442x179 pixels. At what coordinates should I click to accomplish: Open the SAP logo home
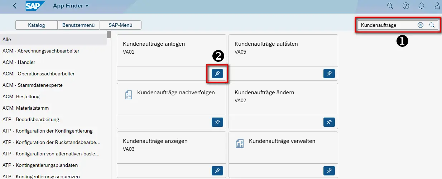pos(35,6)
